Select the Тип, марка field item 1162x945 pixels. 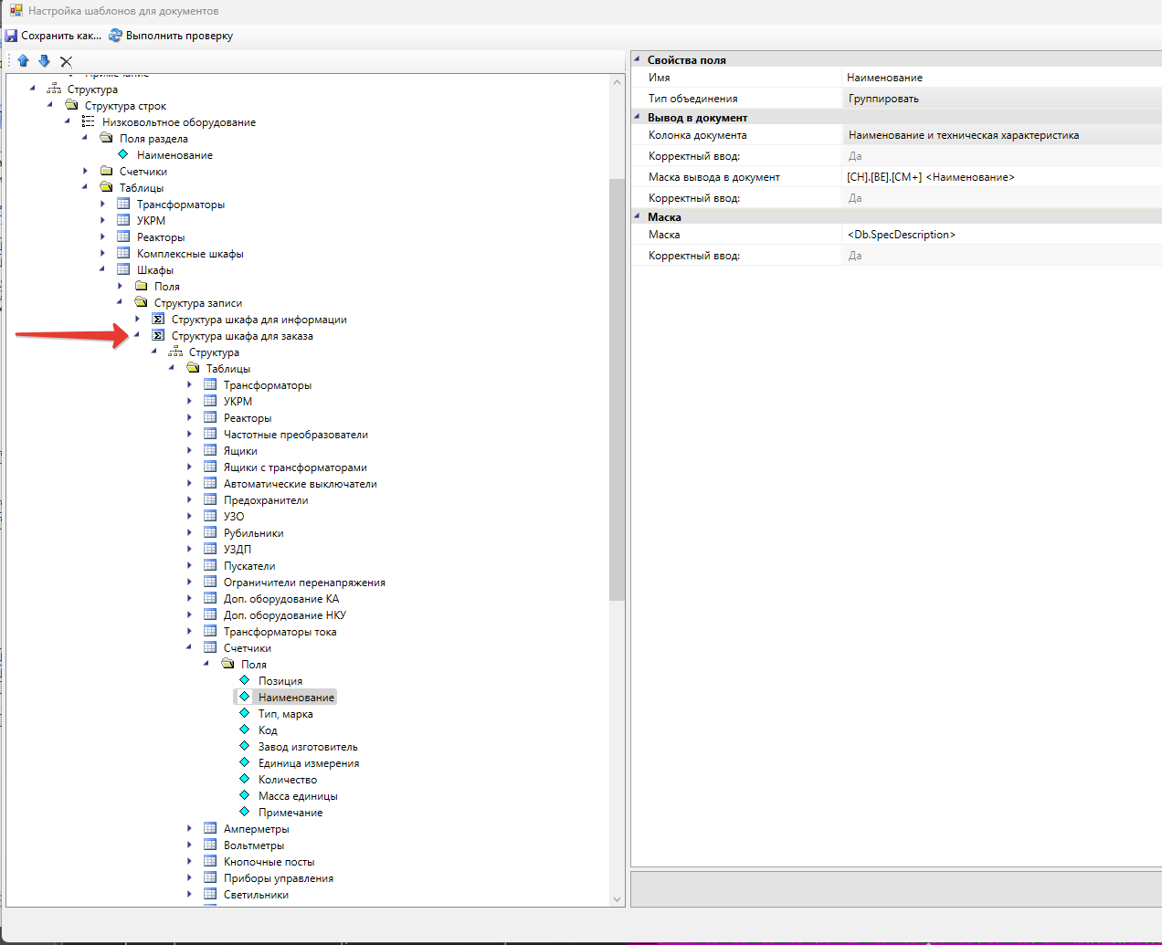coord(285,714)
